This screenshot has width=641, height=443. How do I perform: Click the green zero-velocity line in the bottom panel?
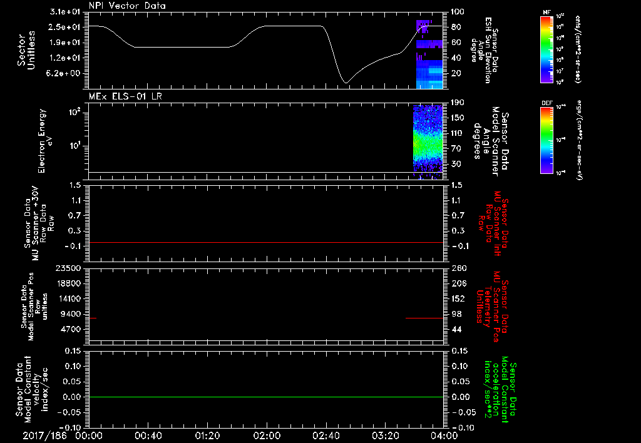pos(266,397)
